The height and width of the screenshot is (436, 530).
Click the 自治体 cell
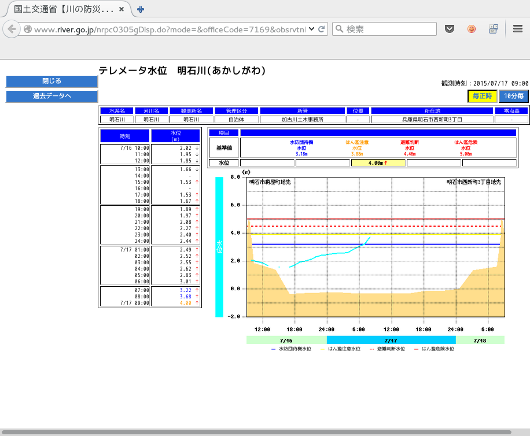point(237,120)
